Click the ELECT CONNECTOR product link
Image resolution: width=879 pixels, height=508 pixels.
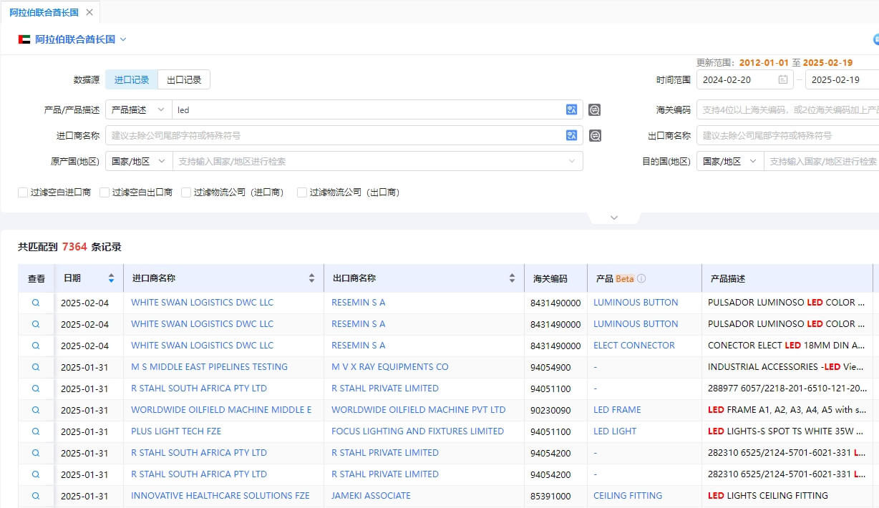[634, 346]
